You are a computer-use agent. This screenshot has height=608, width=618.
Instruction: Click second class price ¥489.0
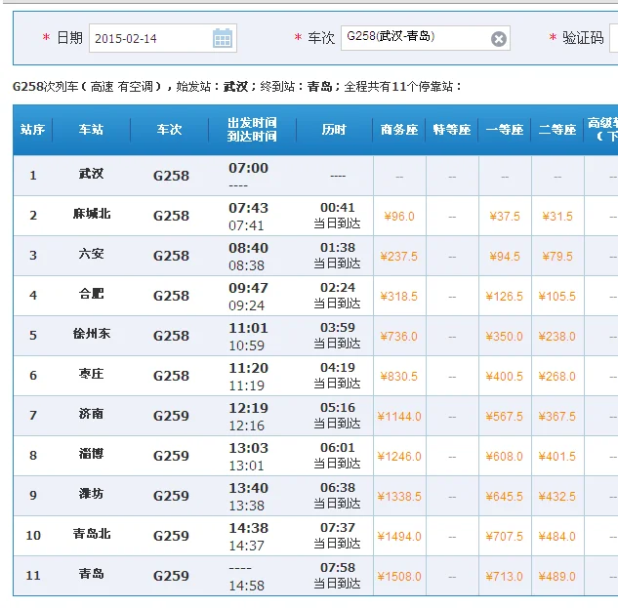click(x=557, y=577)
